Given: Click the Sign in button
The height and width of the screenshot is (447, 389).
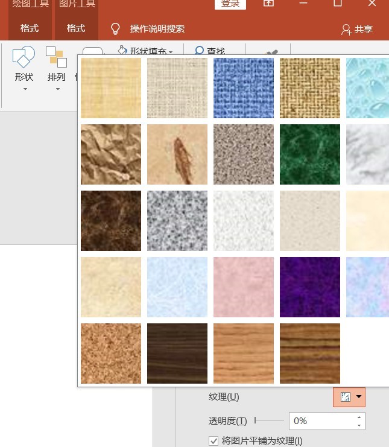Looking at the screenshot, I should [230, 4].
